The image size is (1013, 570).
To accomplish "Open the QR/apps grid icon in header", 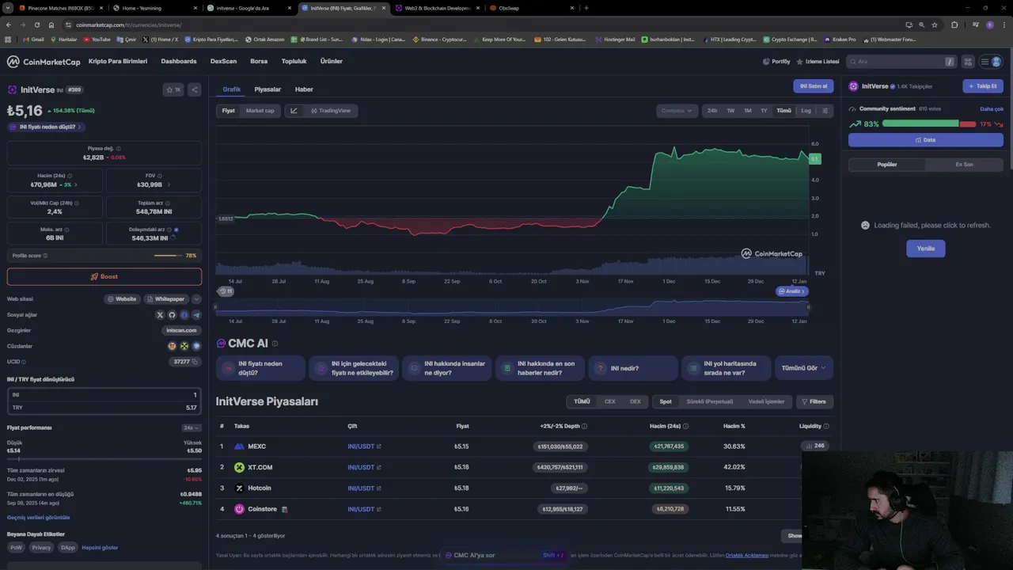I will point(968,62).
